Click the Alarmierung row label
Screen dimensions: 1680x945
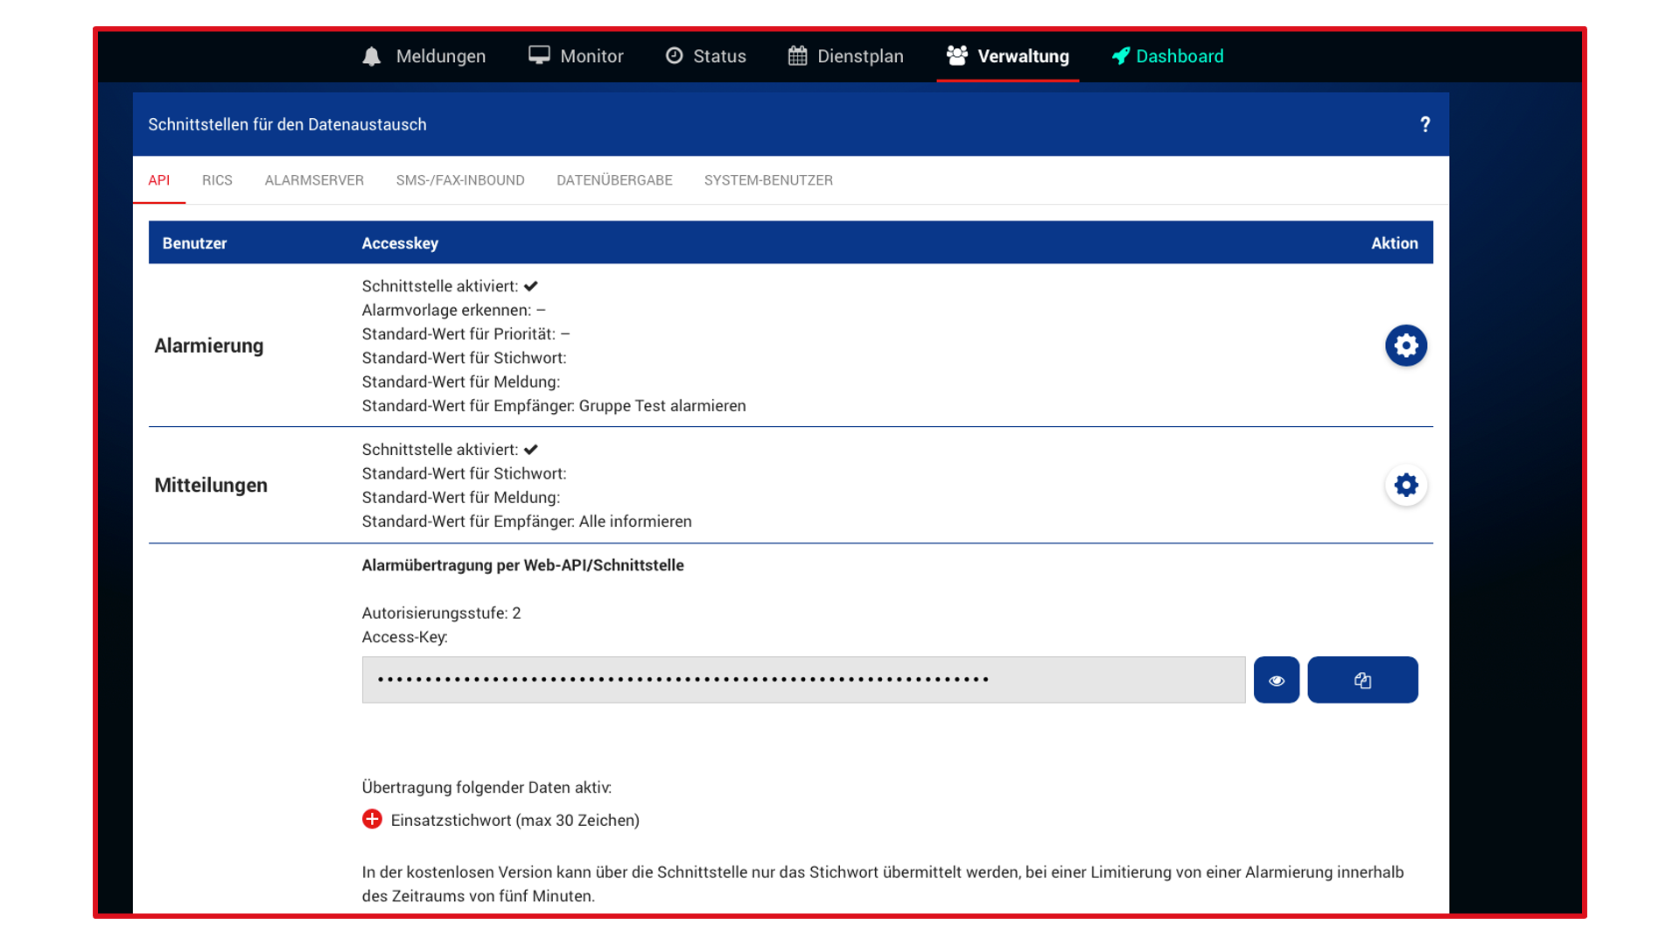(x=209, y=346)
